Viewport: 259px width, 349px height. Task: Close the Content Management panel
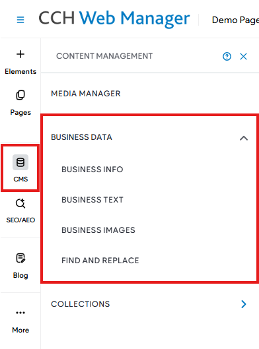(243, 56)
